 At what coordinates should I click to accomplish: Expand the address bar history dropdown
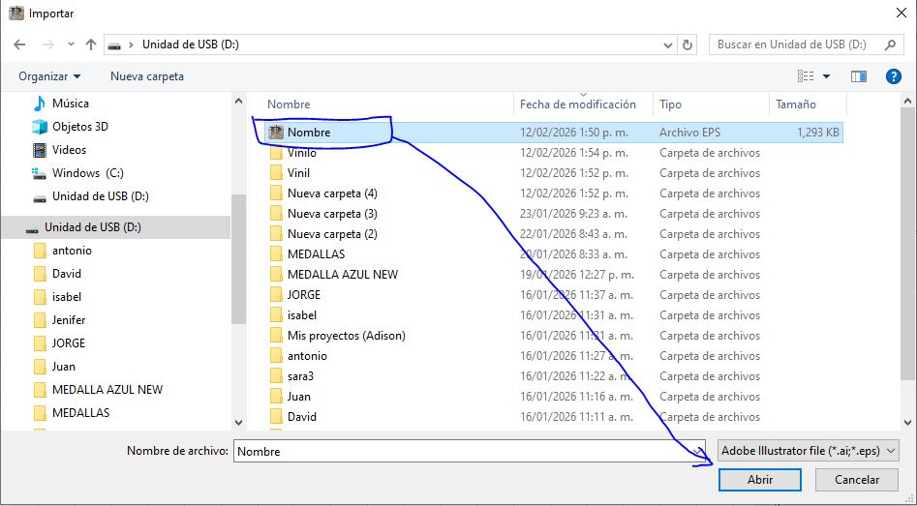pos(668,45)
